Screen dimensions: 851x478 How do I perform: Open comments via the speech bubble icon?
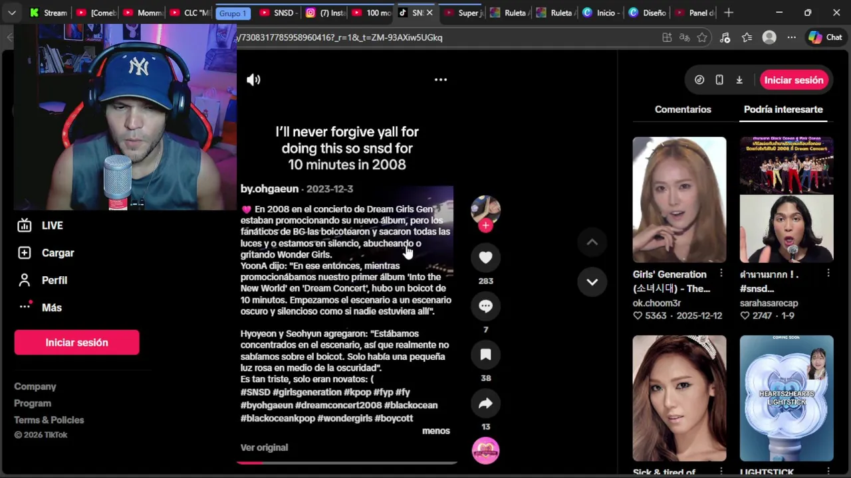point(485,306)
